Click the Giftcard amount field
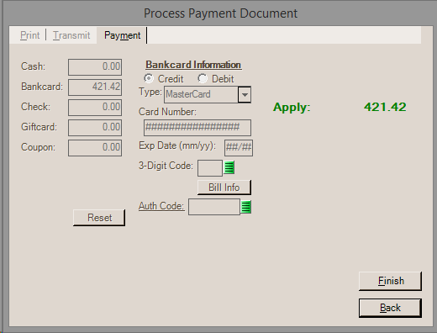This screenshot has height=333, width=437. tap(95, 128)
